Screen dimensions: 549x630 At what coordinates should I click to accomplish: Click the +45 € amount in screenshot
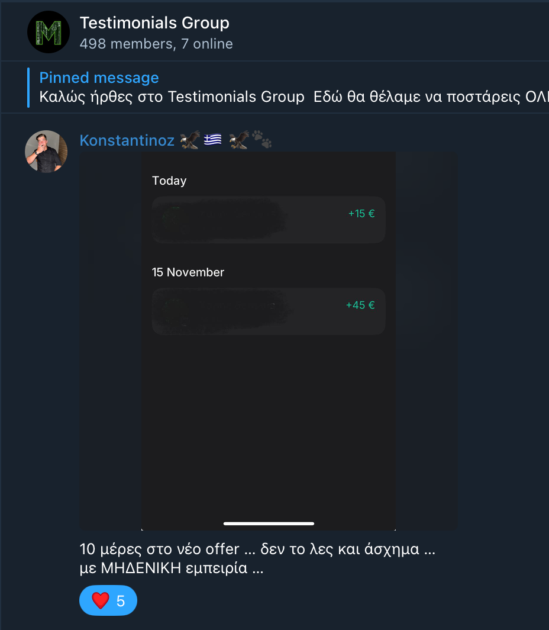pyautogui.click(x=360, y=306)
